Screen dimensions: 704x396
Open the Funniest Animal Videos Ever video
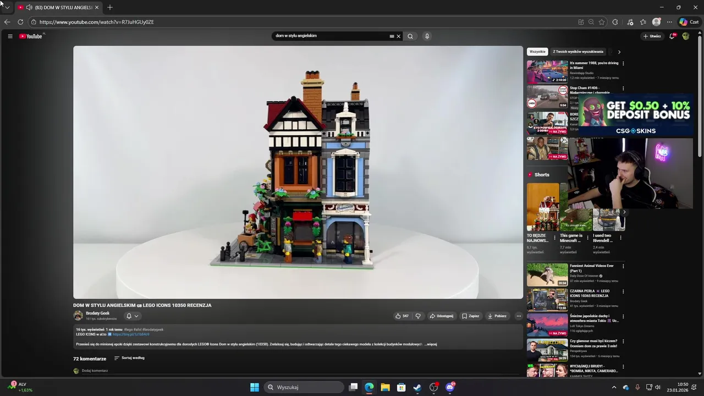[x=547, y=274]
